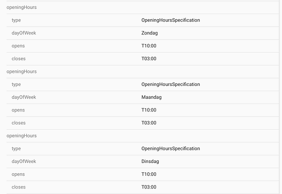Image resolution: width=282 pixels, height=194 pixels.
Task: Click OpeningHoursSpecification value in Dinsdag's block
Action: pos(171,148)
